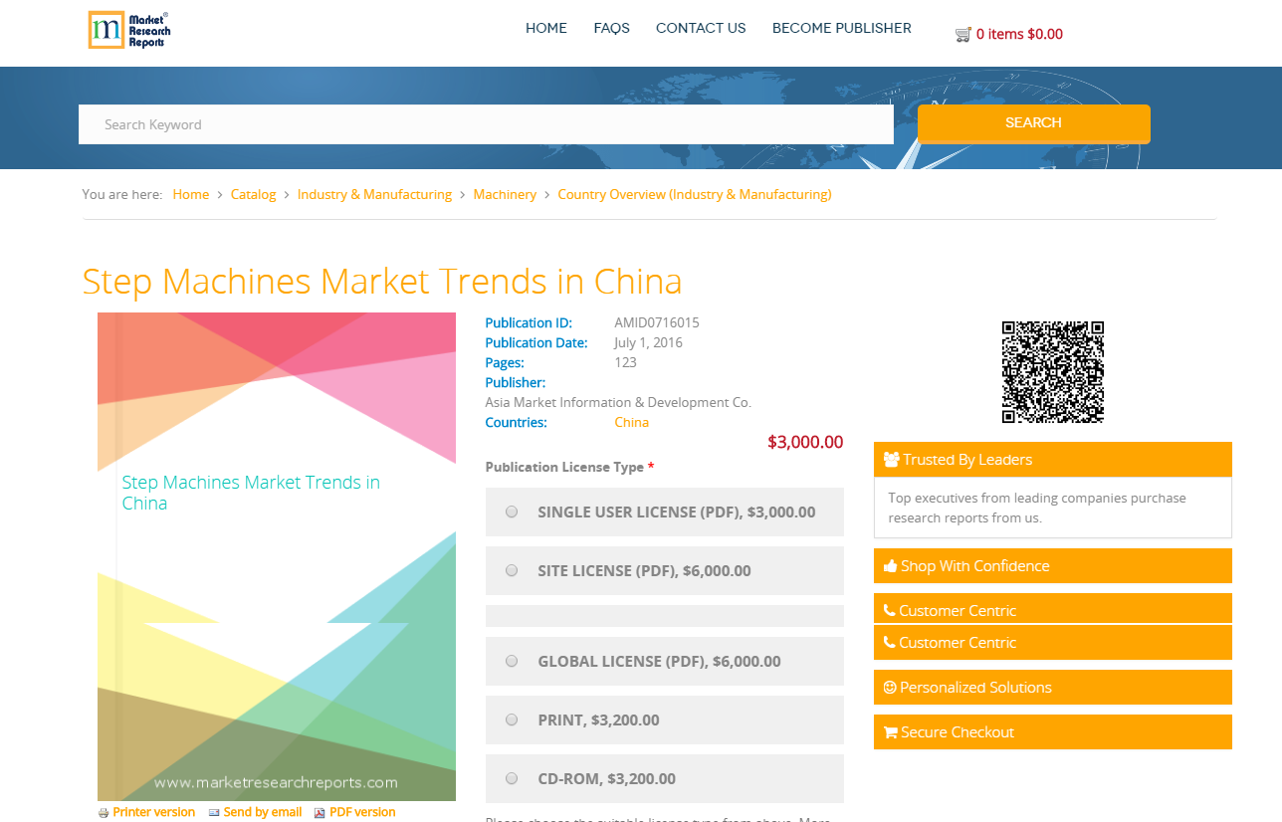Screen dimensions: 1282x822
Task: Expand the Personalized Solutions section
Action: [1053, 688]
